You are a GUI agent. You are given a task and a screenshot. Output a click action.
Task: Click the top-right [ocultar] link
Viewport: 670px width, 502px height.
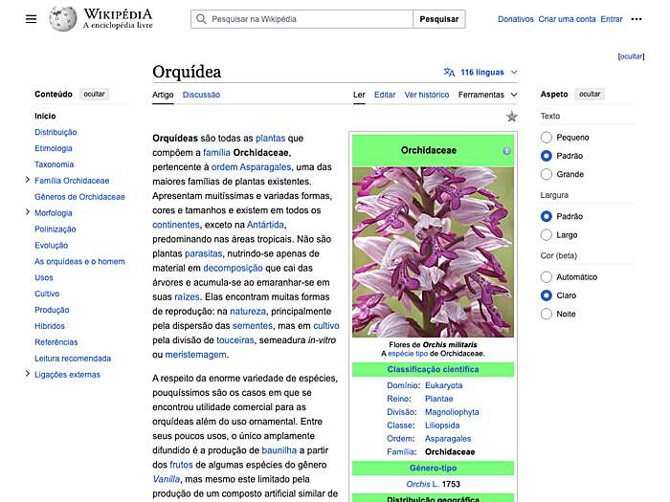pyautogui.click(x=631, y=56)
